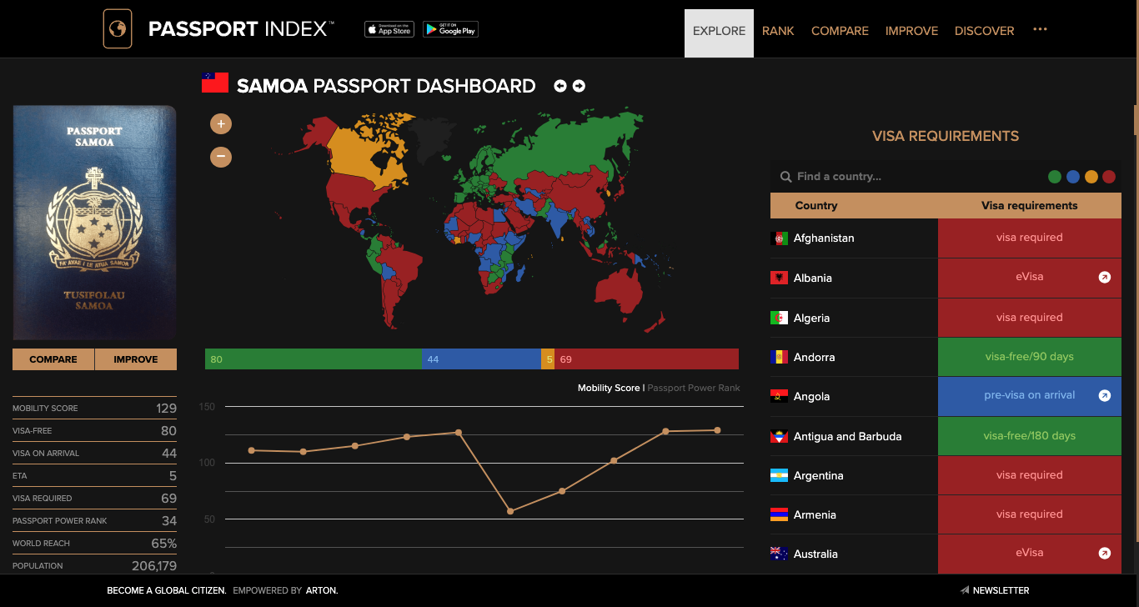Image resolution: width=1139 pixels, height=607 pixels.
Task: Switch chart to Mobility Score
Action: coord(609,388)
